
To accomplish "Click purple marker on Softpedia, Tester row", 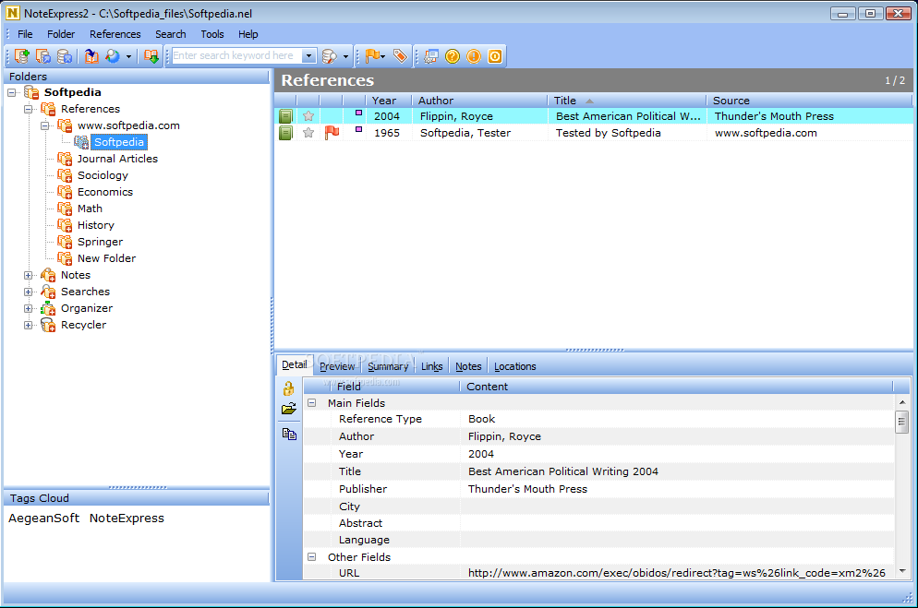I will pyautogui.click(x=359, y=130).
